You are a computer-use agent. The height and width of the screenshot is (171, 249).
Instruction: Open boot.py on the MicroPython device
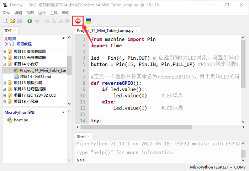coord(21,120)
